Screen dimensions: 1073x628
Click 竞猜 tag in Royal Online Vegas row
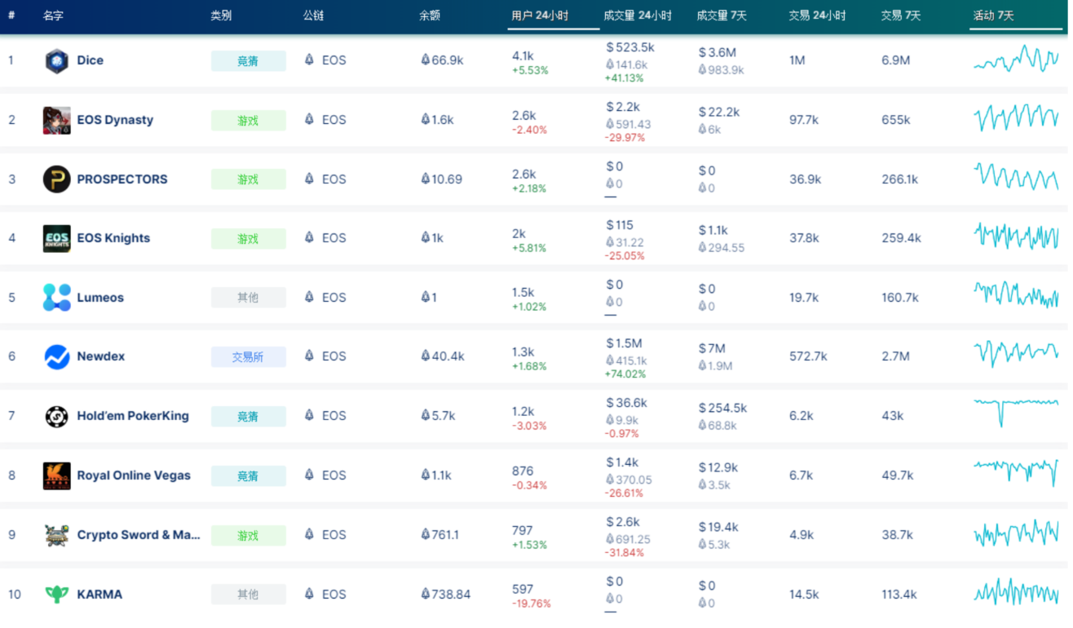[249, 476]
